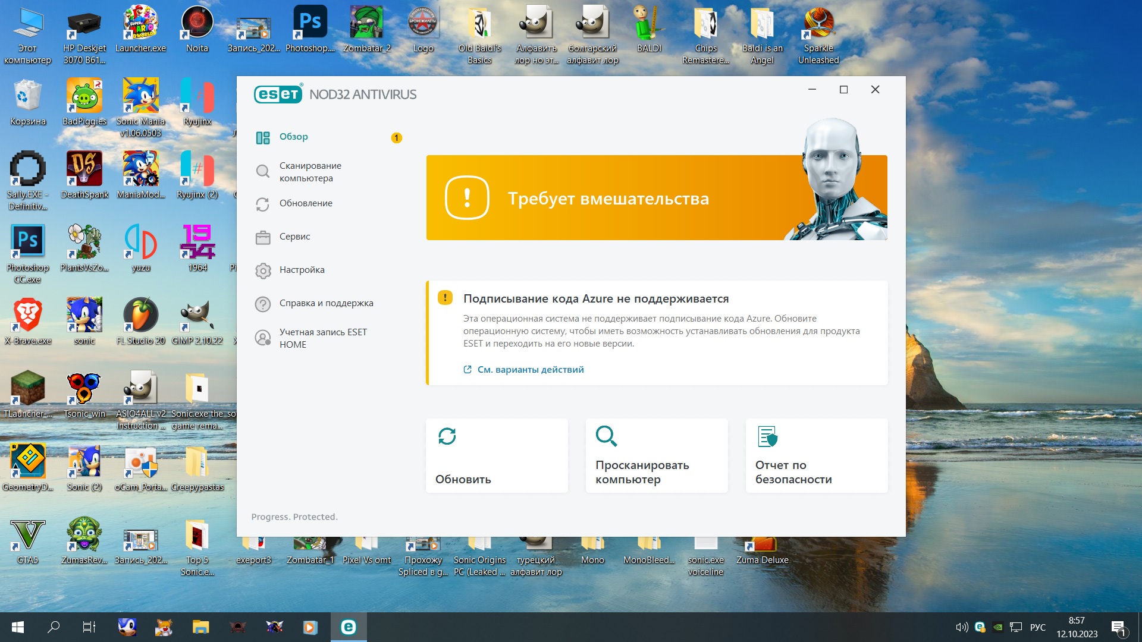Select the Logo desktop icon
The height and width of the screenshot is (642, 1142).
click(423, 30)
